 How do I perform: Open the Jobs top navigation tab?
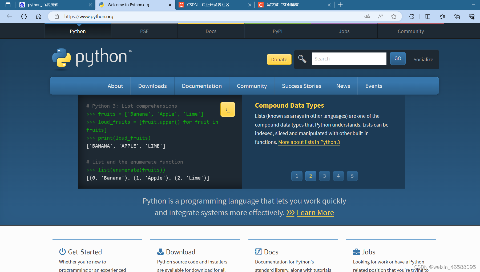point(344,31)
